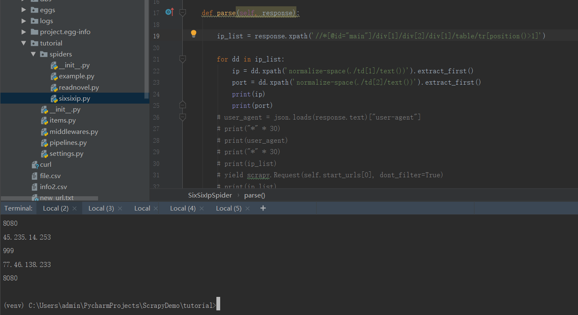Click the intention lightbulb on line 19
Image resolution: width=578 pixels, height=315 pixels.
(193, 34)
